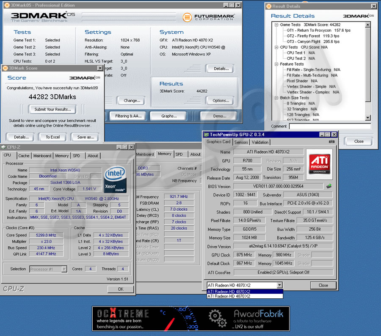Click the Core Speed 5299.8 MHz value
Screen dimensions: 381x336
(46, 235)
